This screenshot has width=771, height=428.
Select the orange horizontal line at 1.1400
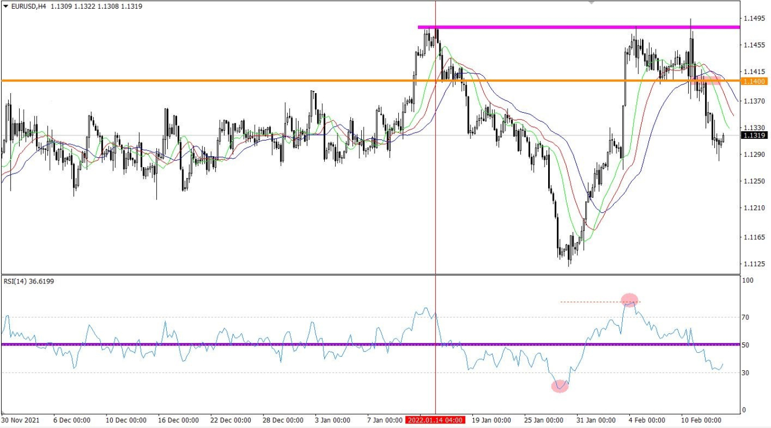[x=370, y=80]
